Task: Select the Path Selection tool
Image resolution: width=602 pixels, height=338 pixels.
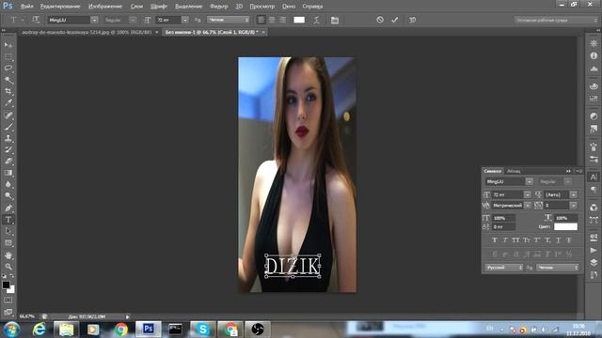Action: (8, 231)
